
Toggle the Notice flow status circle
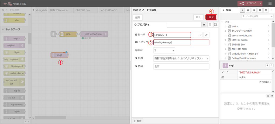(x=269, y=26)
